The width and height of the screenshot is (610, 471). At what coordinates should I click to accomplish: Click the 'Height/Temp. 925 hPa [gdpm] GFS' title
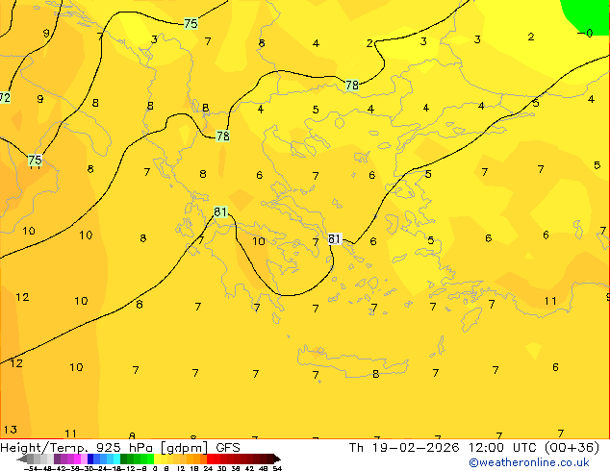point(120,448)
